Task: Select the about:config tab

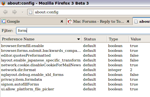Action: [141, 21]
